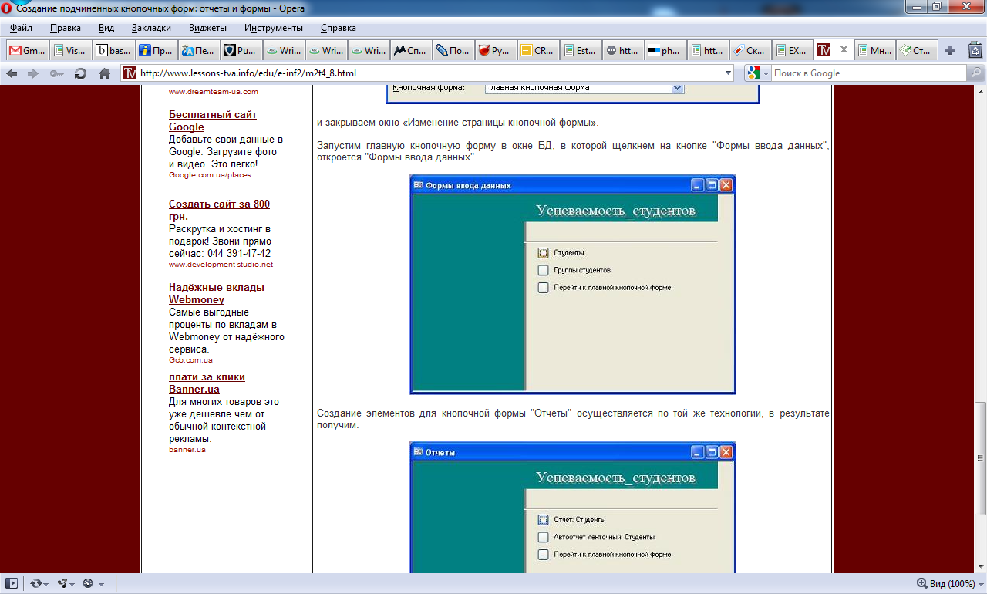
Task: Go to the home page
Action: tap(104, 73)
